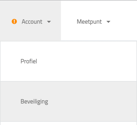Image resolution: width=137 pixels, height=125 pixels.
Task: Switch to the Meetpunt tab label
Action: pos(89,22)
